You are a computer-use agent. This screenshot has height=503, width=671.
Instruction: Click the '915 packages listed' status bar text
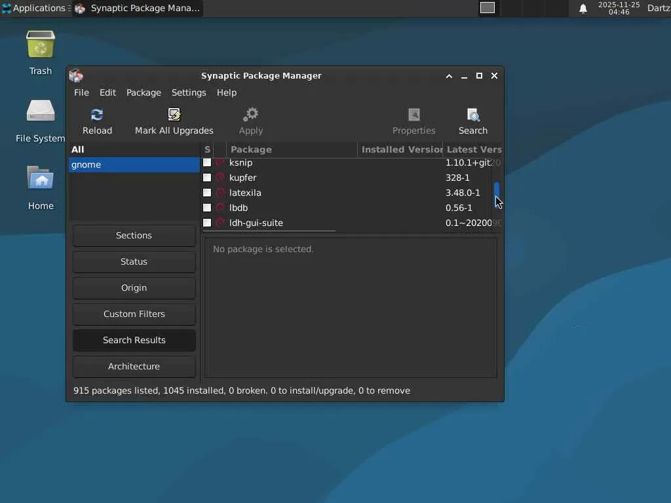pos(116,390)
